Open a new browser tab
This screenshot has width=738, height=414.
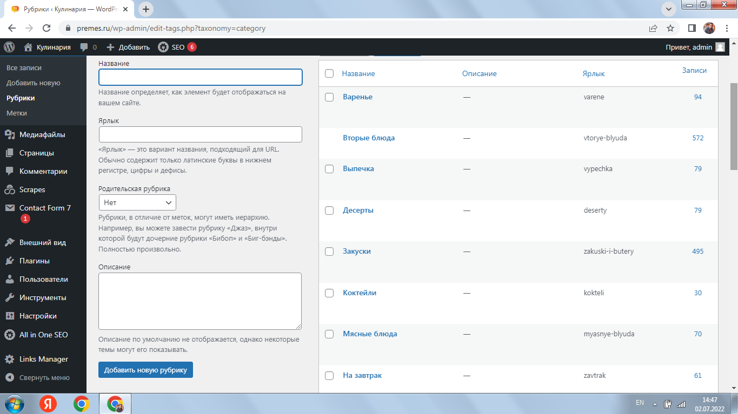(146, 9)
